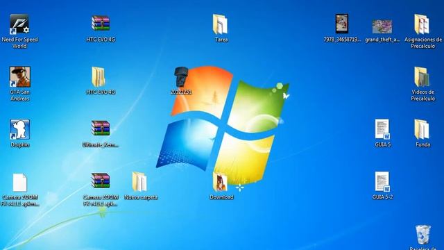The height and width of the screenshot is (250, 444).
Task: Open the HTC EVO 4G folder icon
Action: click(x=99, y=77)
